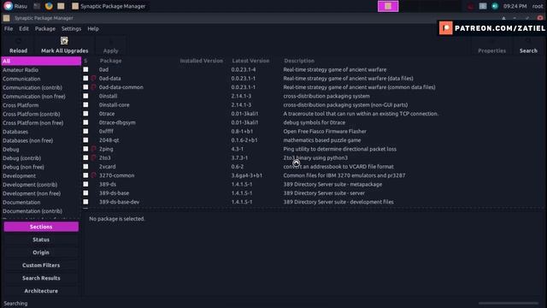Click the pink workspace switcher in panel
Viewport: 547px width, 308px height.
tap(388, 6)
